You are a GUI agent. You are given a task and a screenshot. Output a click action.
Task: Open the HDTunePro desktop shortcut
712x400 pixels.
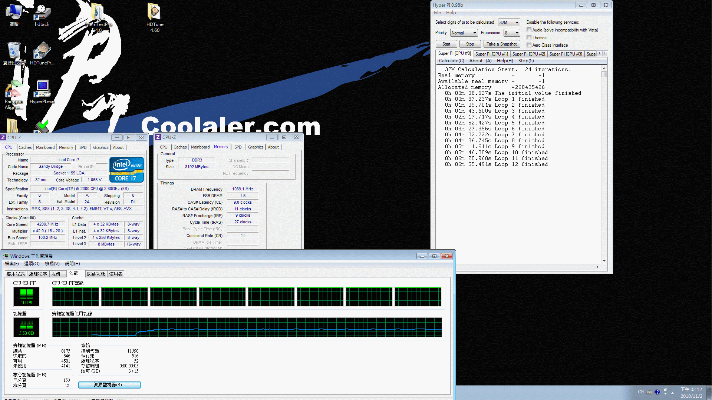[42, 54]
